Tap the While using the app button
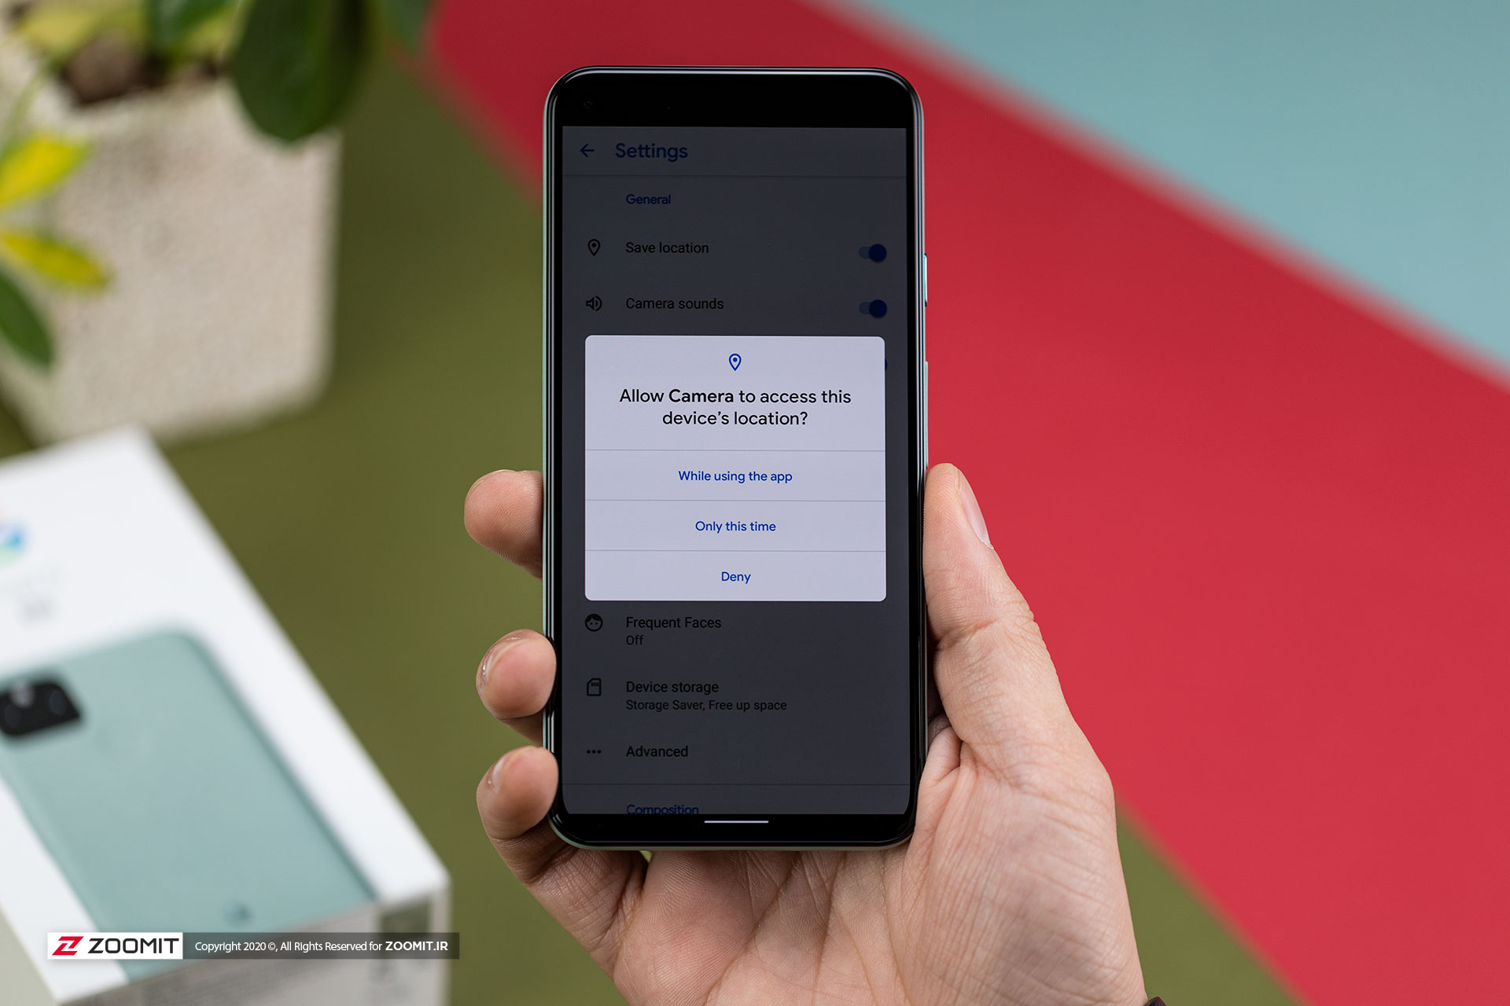Screen dimensions: 1510x1006 click(x=735, y=475)
